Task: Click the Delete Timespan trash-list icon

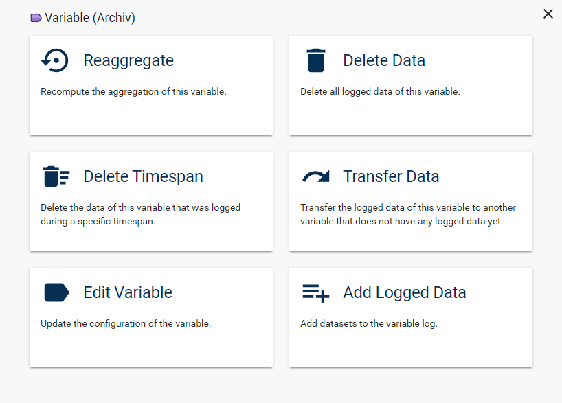Action: 56,176
